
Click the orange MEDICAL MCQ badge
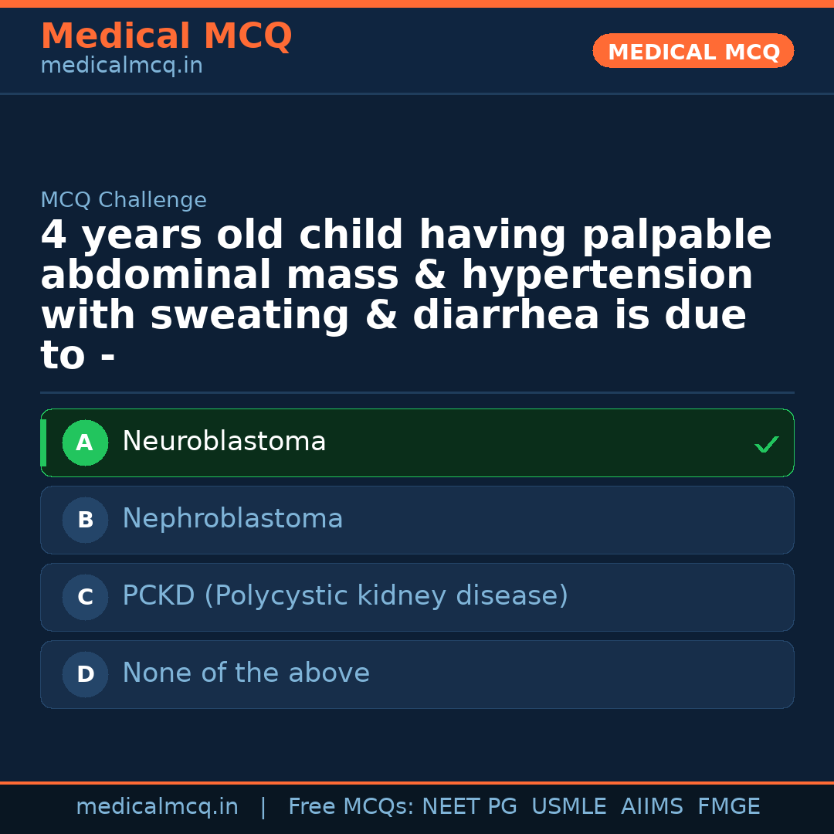693,52
